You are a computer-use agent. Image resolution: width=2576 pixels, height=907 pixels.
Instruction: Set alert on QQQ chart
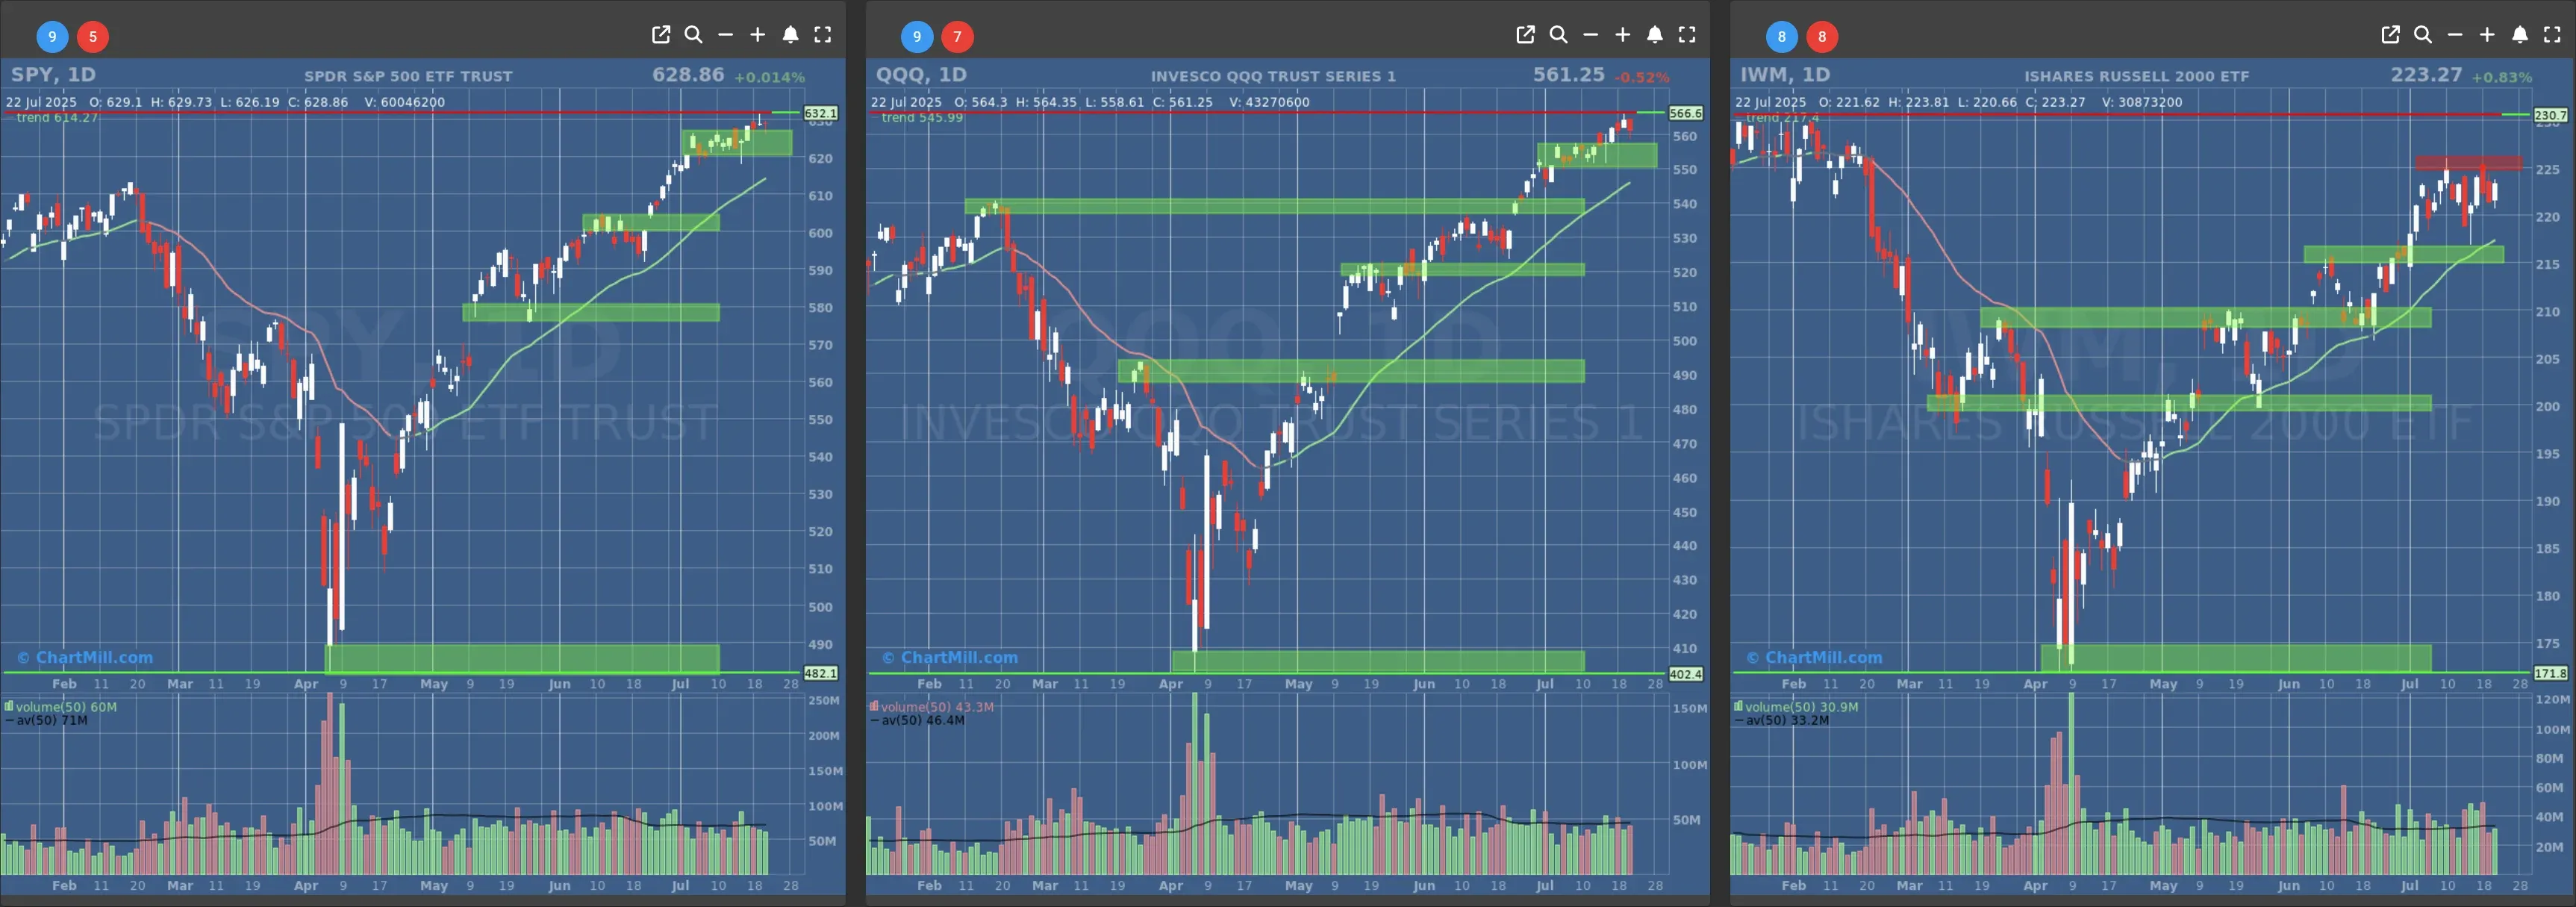(x=1655, y=35)
